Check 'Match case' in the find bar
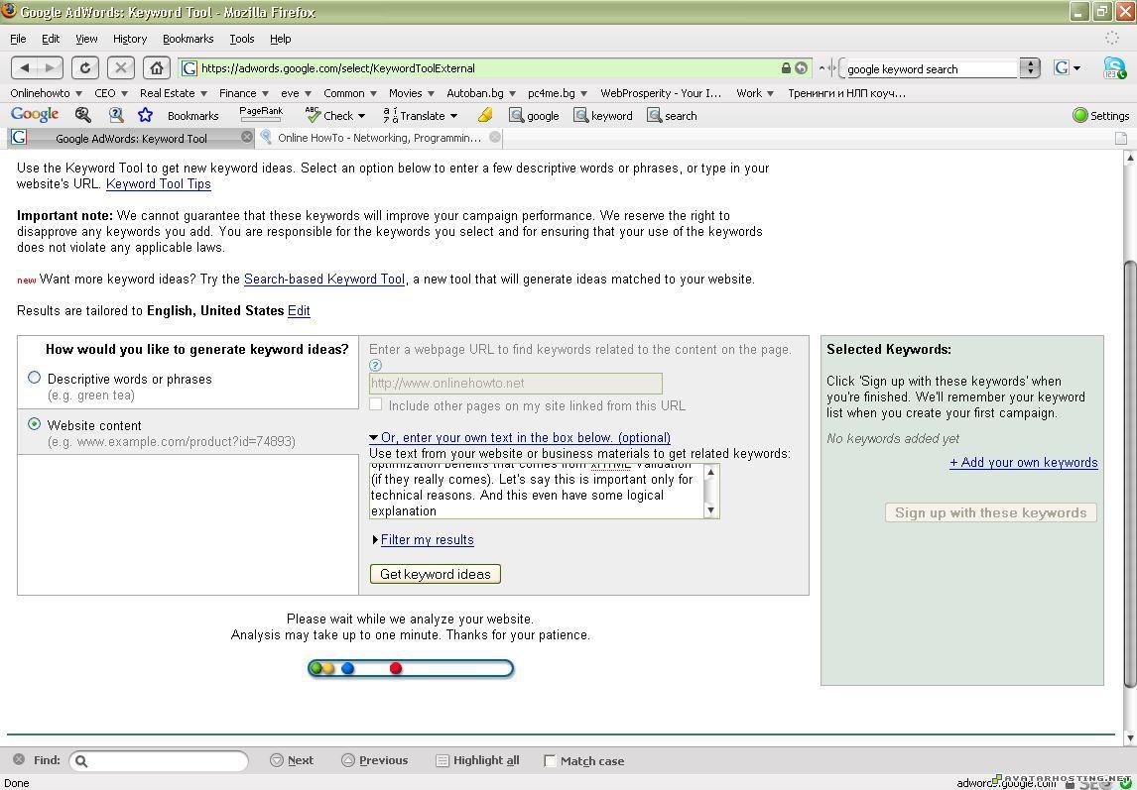1137x790 pixels. [x=551, y=760]
